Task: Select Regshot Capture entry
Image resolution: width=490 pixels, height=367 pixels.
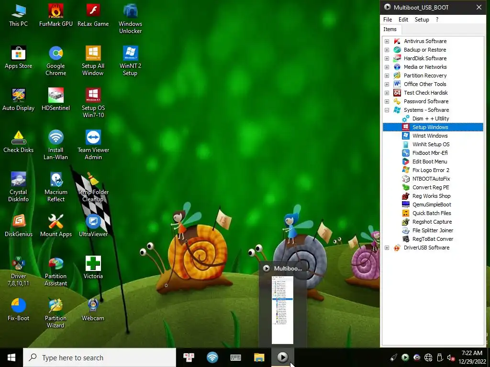Action: tap(432, 222)
